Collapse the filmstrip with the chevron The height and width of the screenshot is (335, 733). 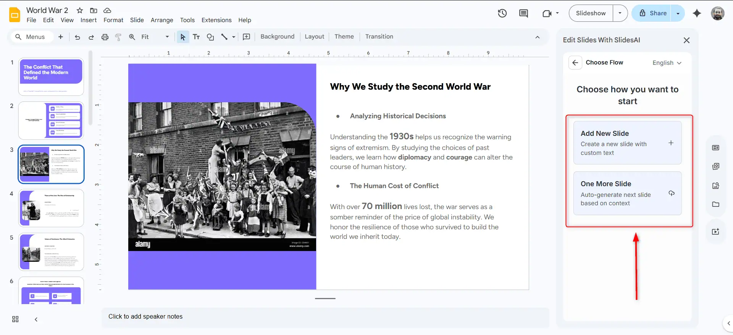[x=36, y=319]
